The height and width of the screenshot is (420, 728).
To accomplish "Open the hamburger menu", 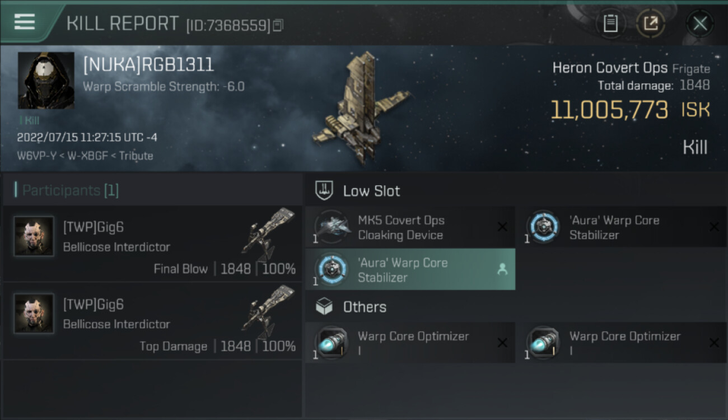I will coord(24,22).
